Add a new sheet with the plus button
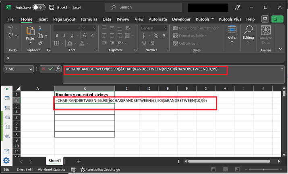 click(x=79, y=161)
